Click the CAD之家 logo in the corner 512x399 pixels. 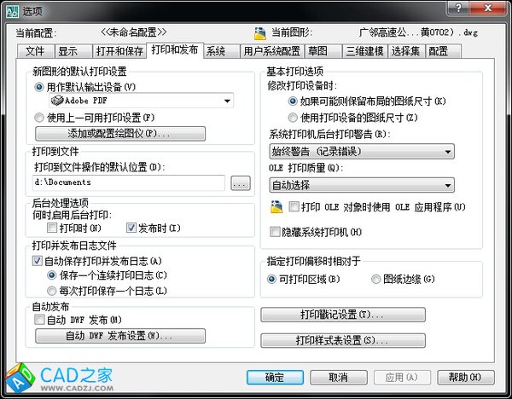[58, 375]
